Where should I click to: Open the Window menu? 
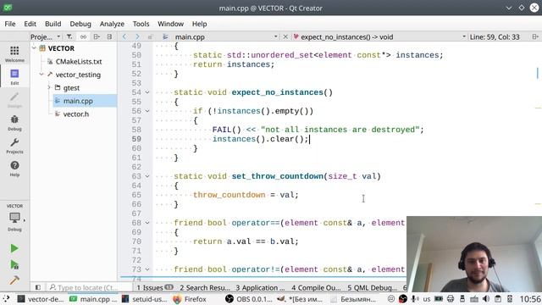170,24
